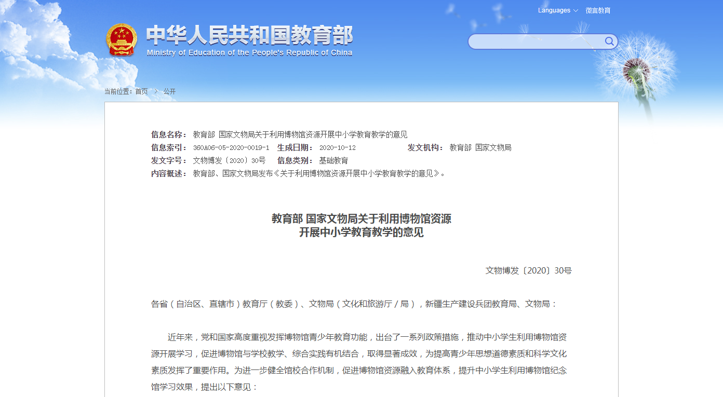Open the 公开 breadcrumb item
Screen dimensions: 723x397
pos(169,92)
